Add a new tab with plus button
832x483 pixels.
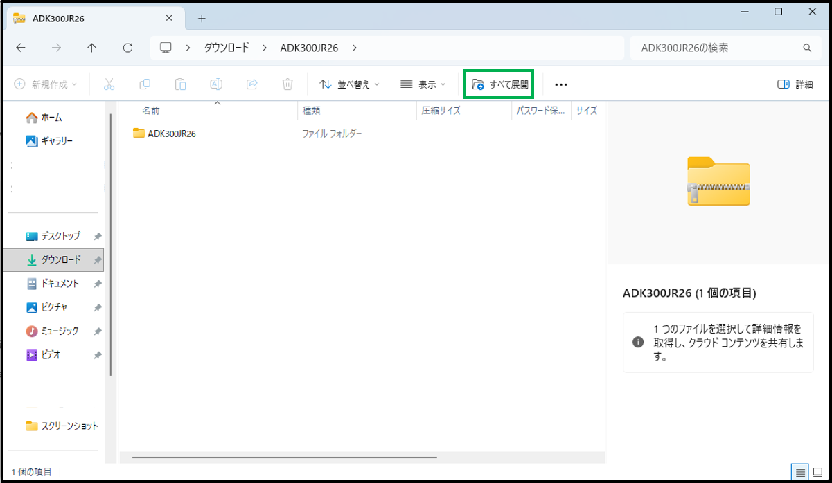point(202,18)
